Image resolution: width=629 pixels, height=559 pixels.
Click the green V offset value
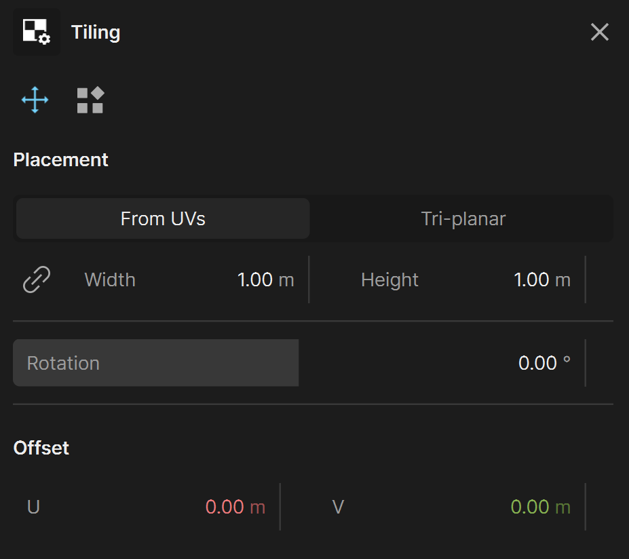540,507
